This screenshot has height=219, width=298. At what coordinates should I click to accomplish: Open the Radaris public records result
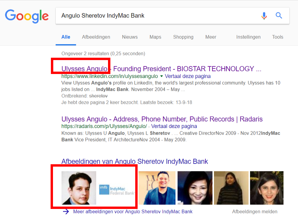coord(162,119)
